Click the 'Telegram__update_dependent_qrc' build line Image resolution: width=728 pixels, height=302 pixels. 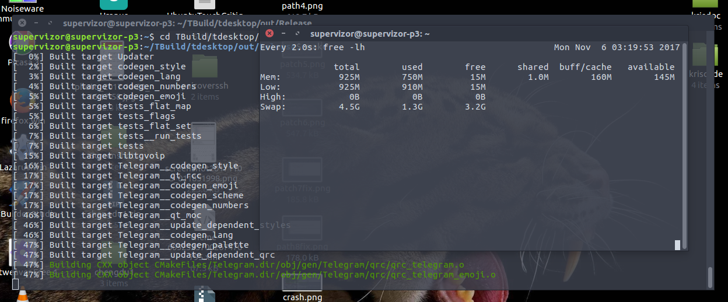pyautogui.click(x=144, y=255)
